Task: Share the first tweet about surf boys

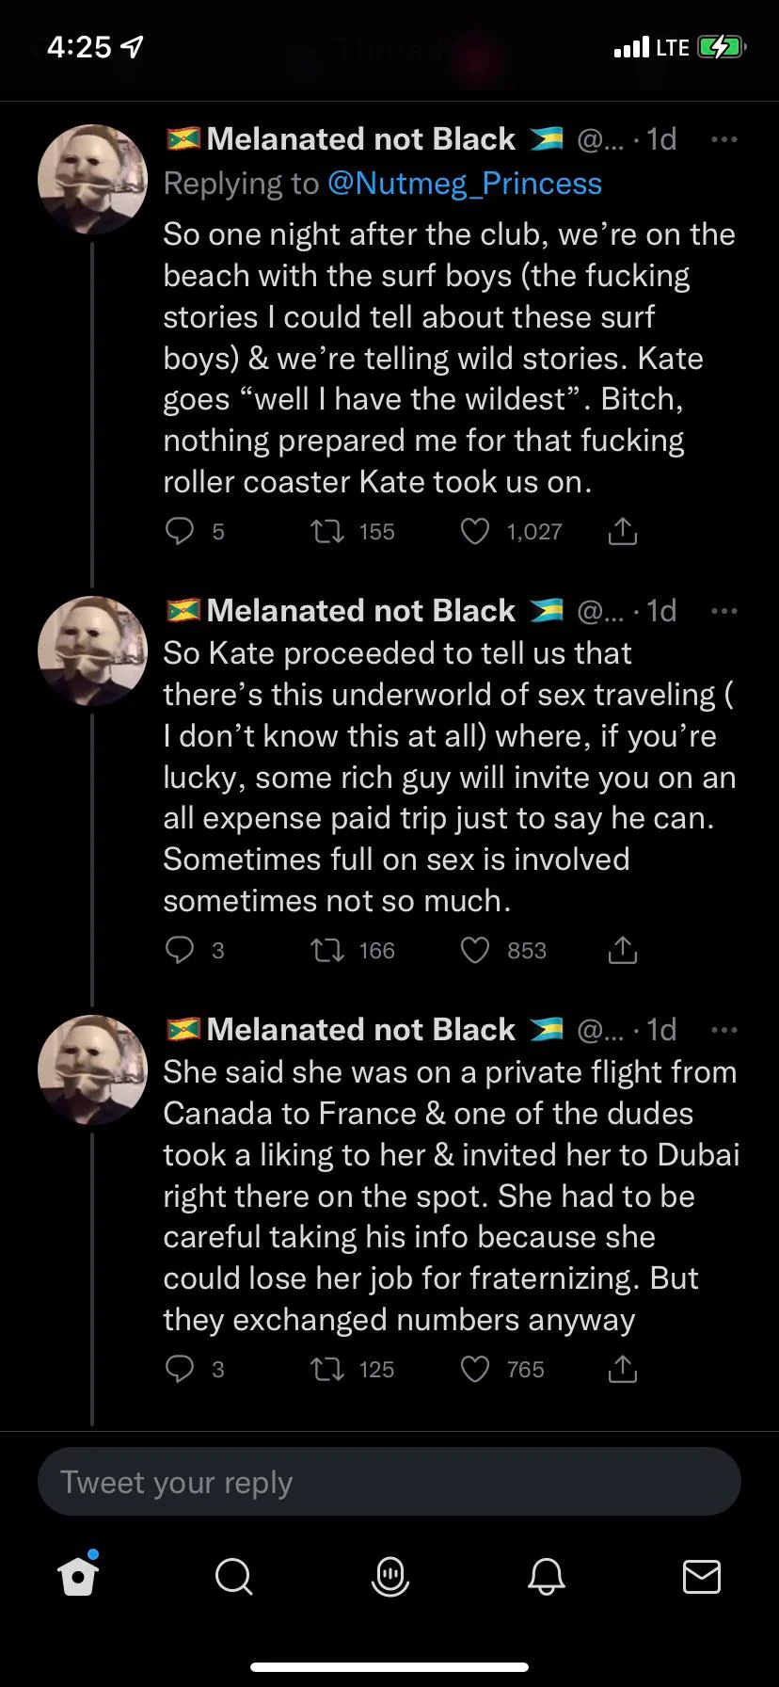Action: (622, 532)
